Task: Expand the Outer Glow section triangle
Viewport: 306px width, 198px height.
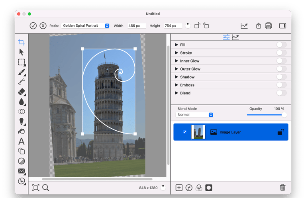Action: 177,69
